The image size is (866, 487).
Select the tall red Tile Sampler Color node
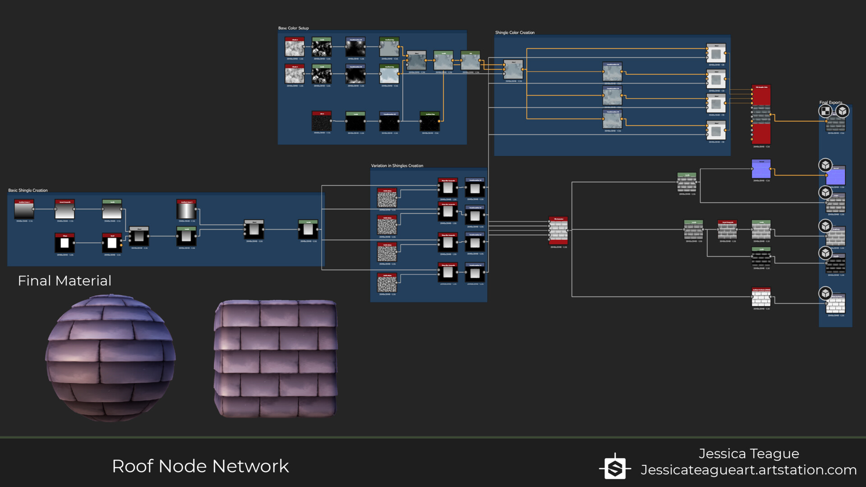point(761,115)
